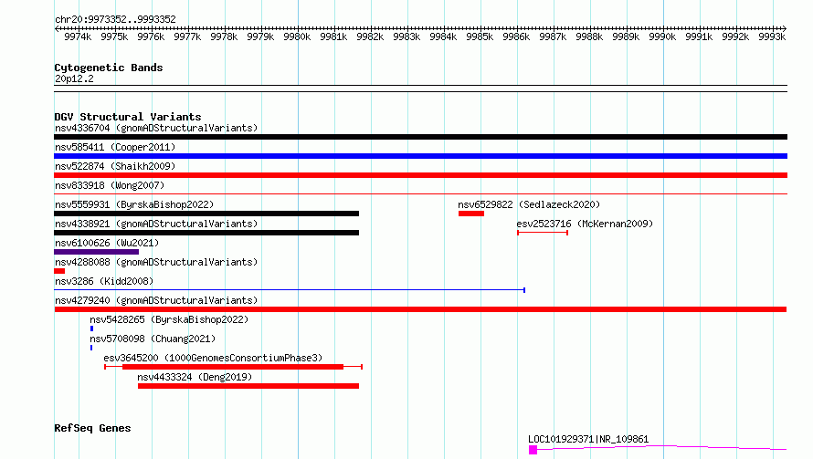The image size is (813, 459).
Task: Click the 9982k ruler label
Action: point(370,37)
